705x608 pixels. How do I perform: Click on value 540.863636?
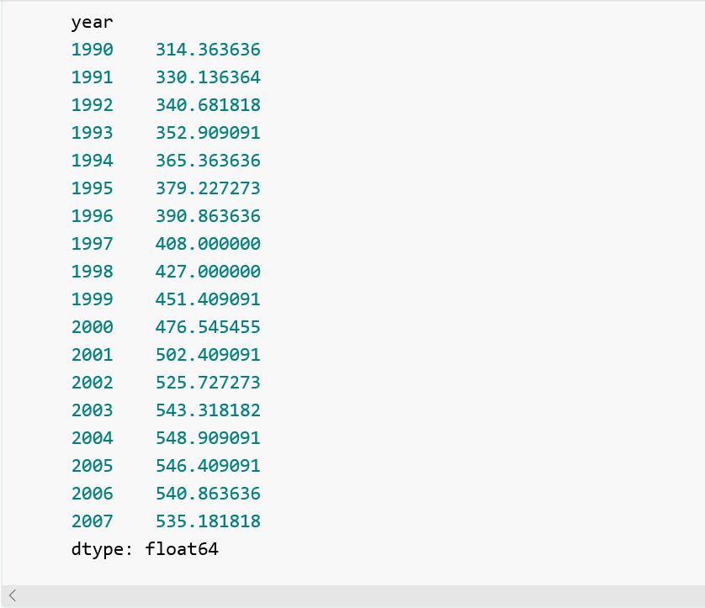click(208, 494)
